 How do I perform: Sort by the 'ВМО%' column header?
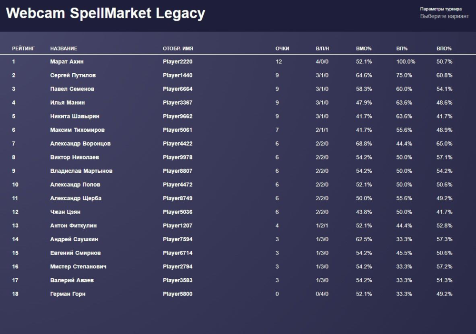[364, 49]
